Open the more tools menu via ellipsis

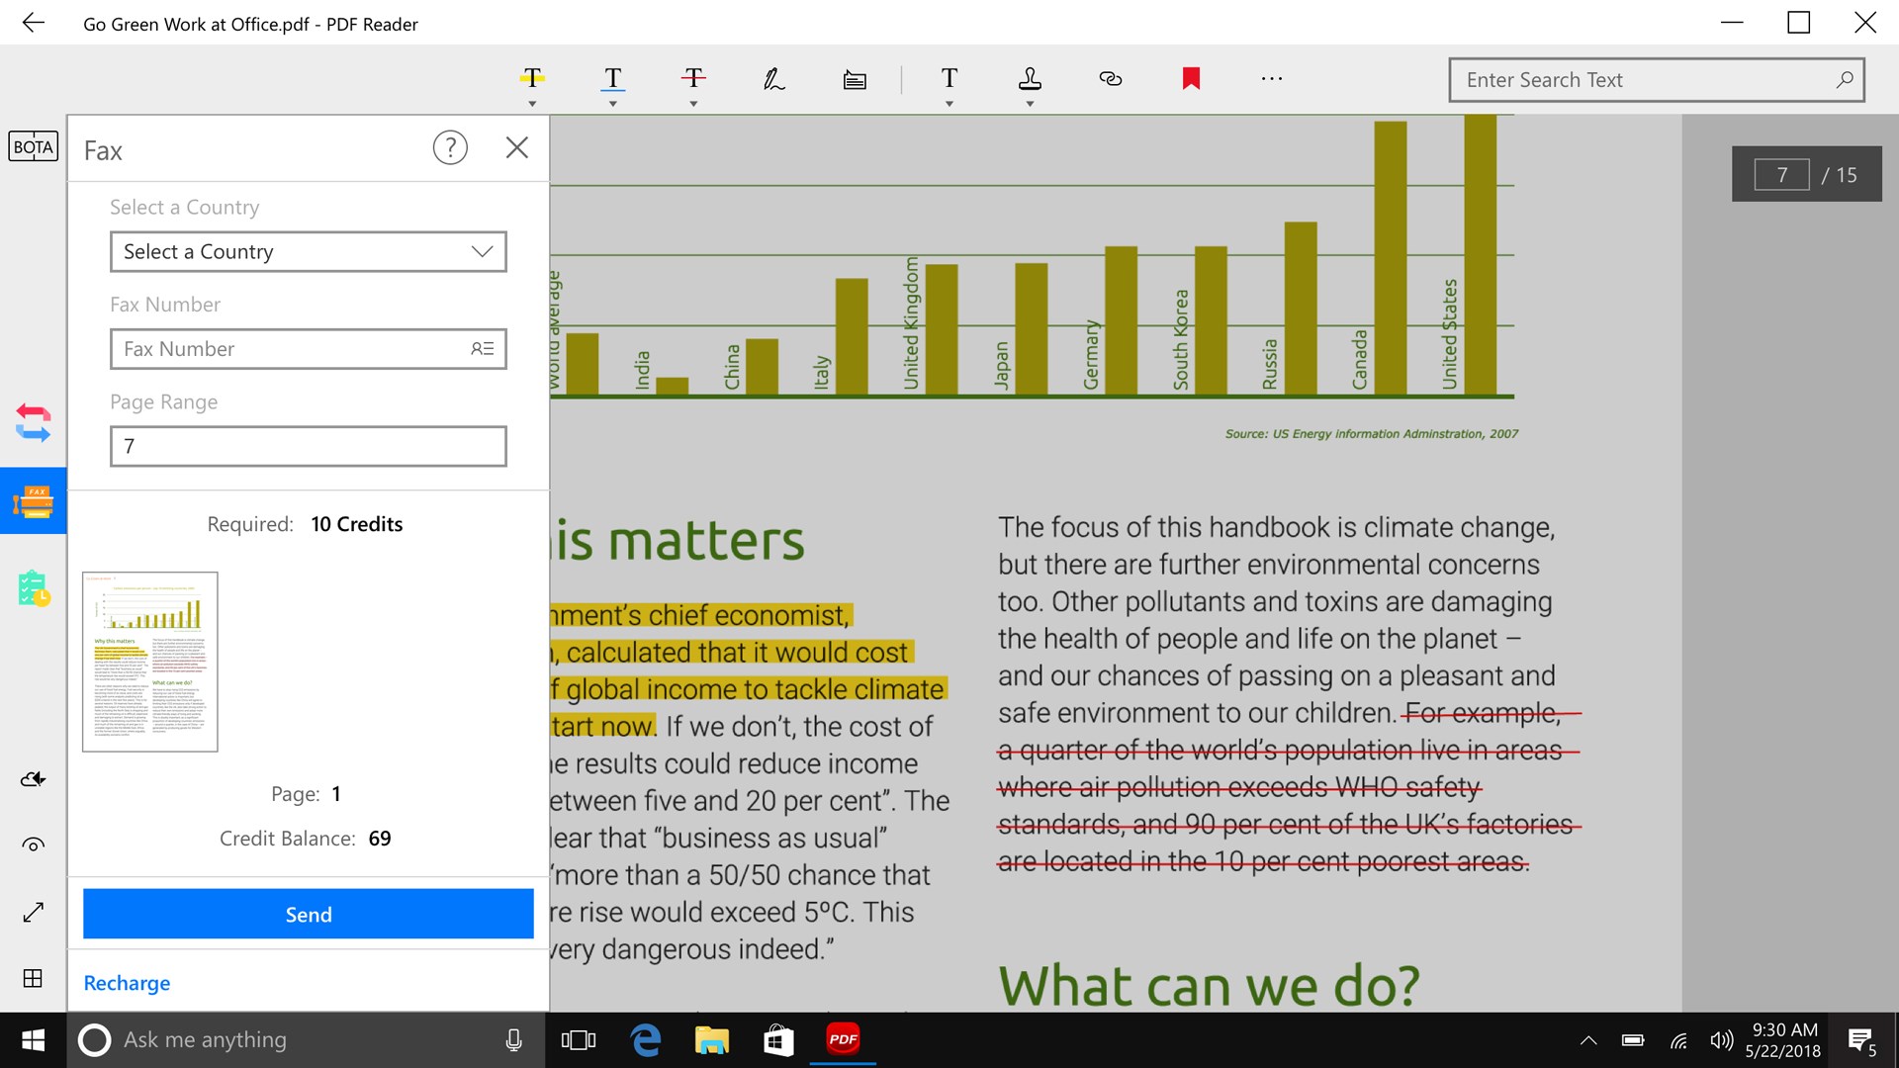click(1271, 79)
